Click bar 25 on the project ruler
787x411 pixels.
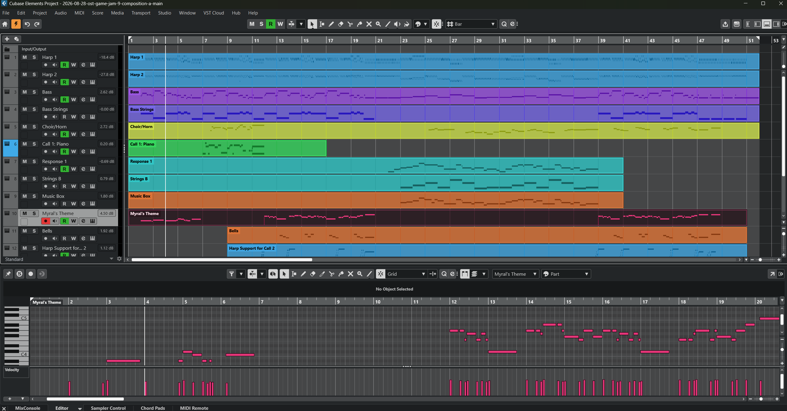(x=429, y=40)
